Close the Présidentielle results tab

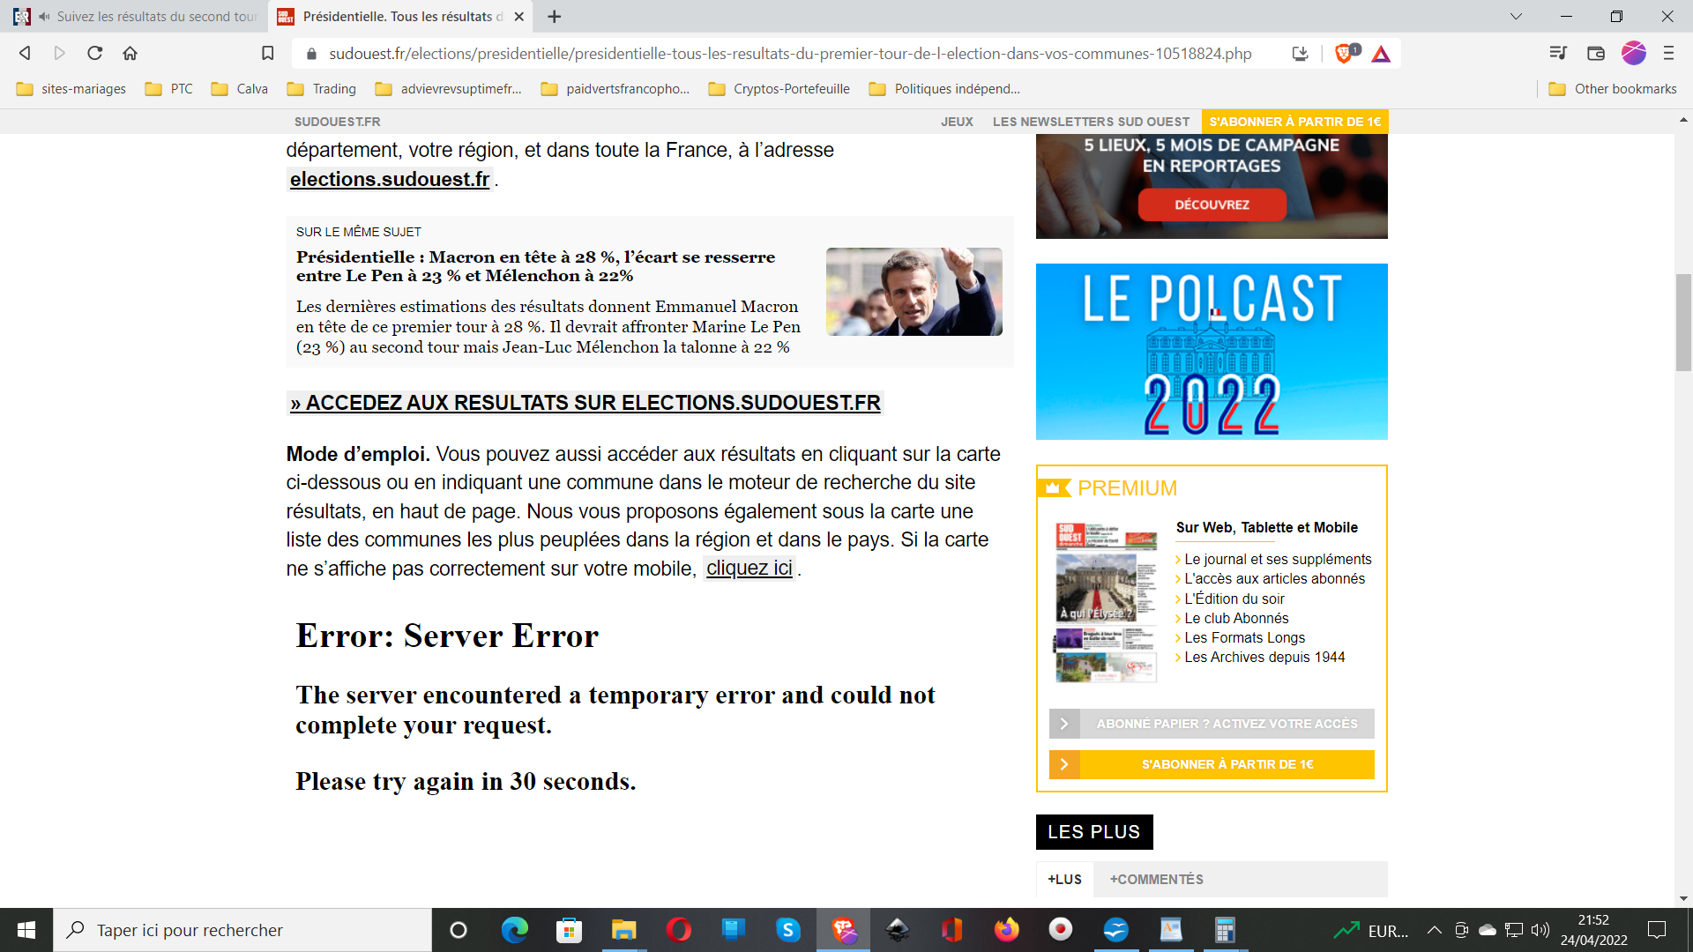point(518,17)
